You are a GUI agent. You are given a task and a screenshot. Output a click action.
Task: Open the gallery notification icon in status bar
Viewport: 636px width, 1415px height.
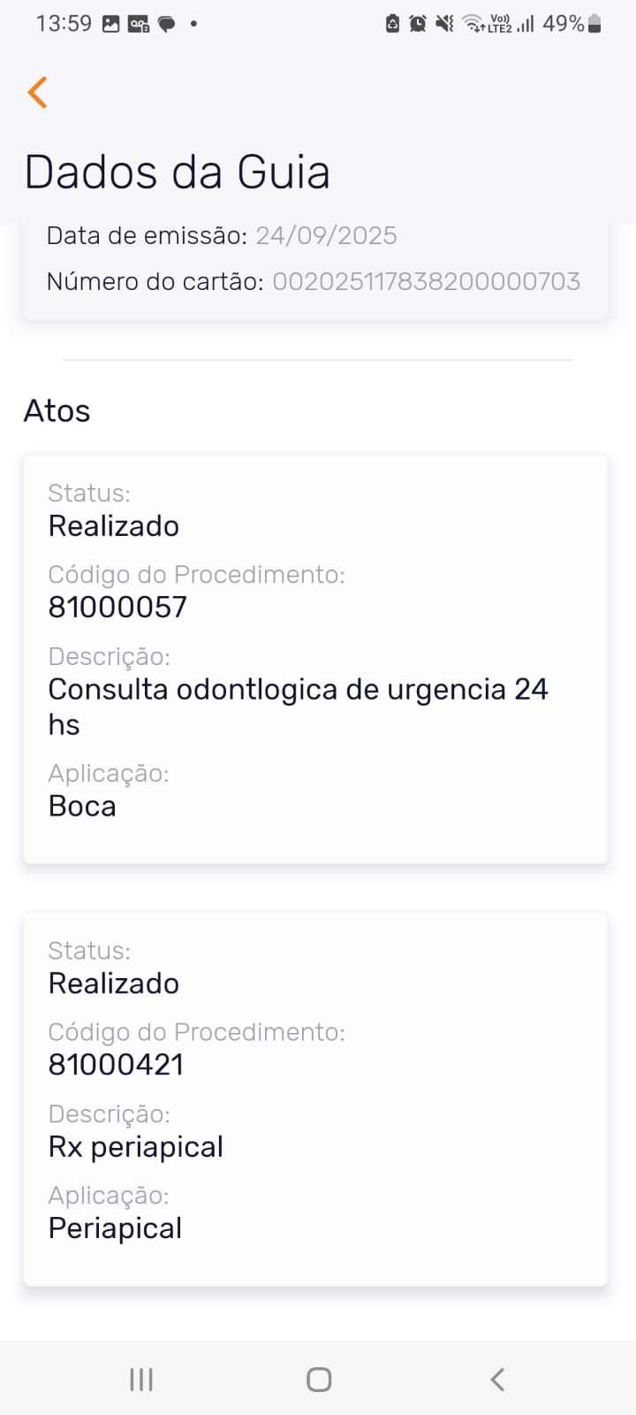pyautogui.click(x=110, y=24)
